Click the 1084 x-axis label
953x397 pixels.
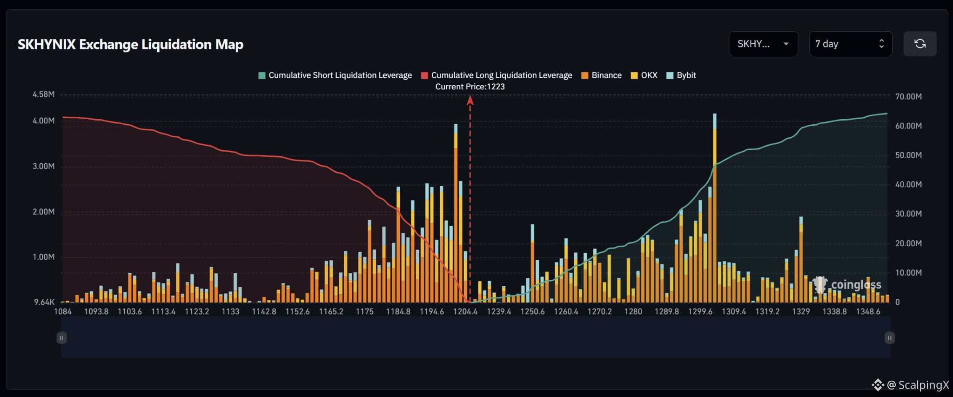pos(63,311)
